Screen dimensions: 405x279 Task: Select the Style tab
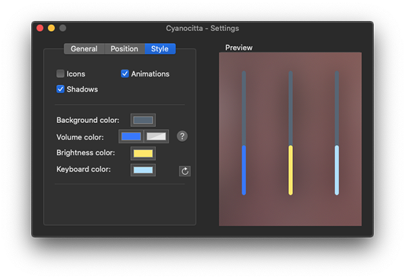pyautogui.click(x=160, y=49)
